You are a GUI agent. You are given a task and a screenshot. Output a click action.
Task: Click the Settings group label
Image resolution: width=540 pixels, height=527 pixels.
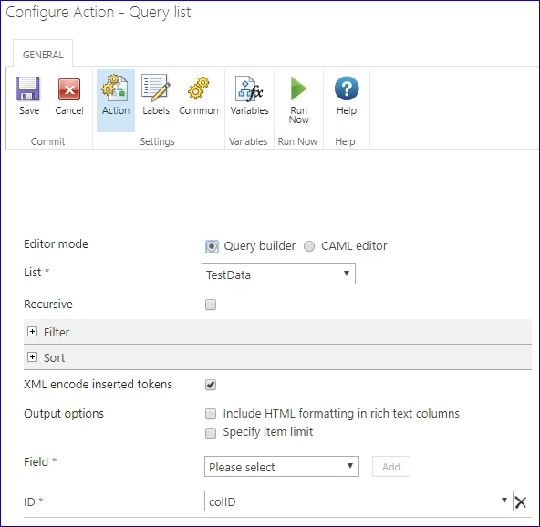click(157, 141)
